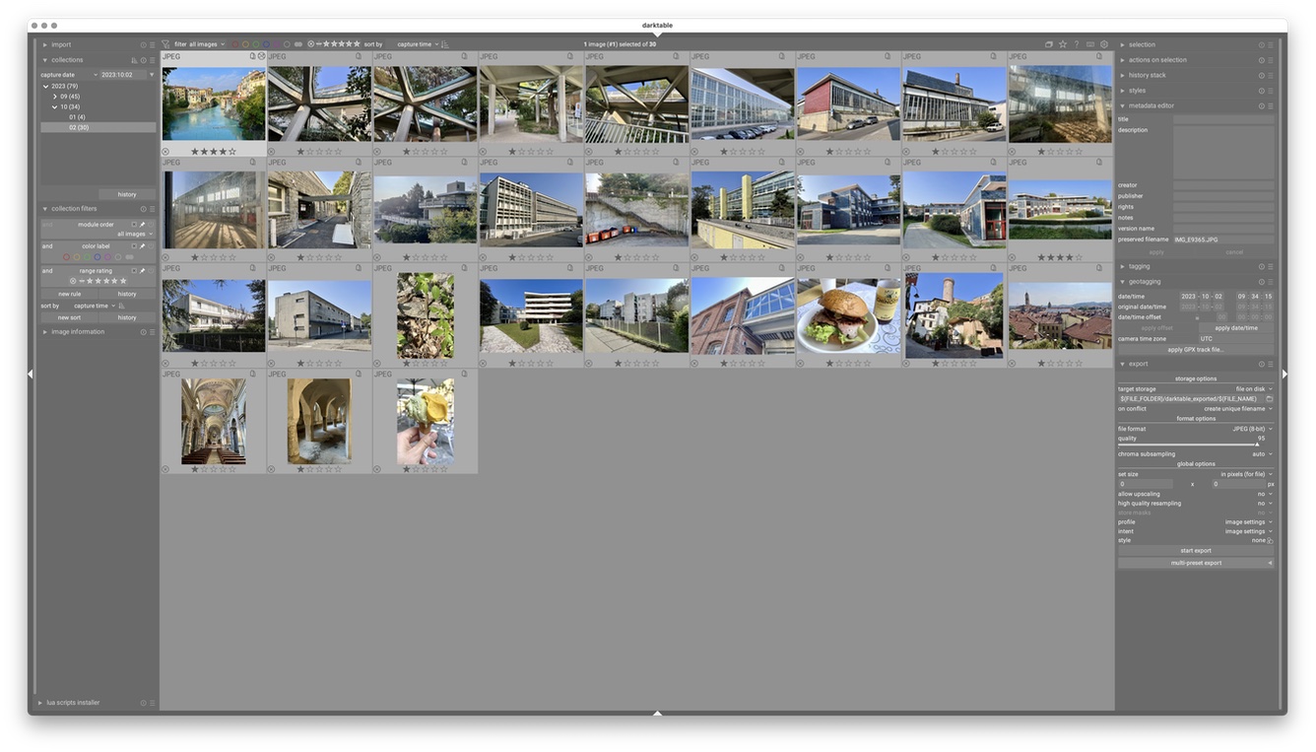Screen dimensions: 1316x752
Task: Select the burger photo thumbnail
Action: pos(848,315)
